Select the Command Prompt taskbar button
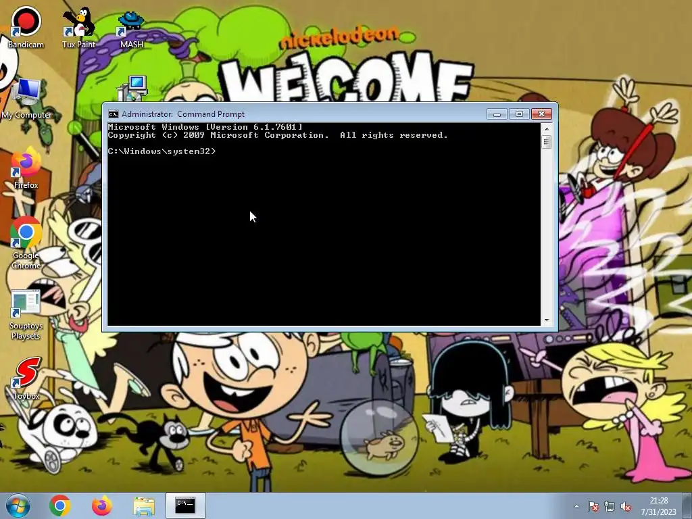Screen dimensions: 692x519 (x=185, y=505)
